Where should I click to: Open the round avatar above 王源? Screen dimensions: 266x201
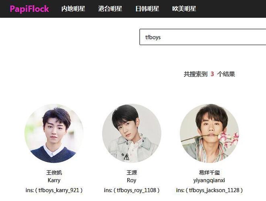pos(132,133)
